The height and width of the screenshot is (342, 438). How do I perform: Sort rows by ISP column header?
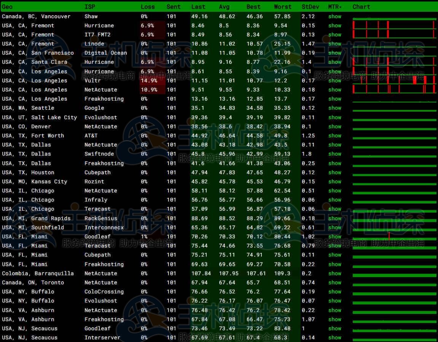(x=90, y=7)
